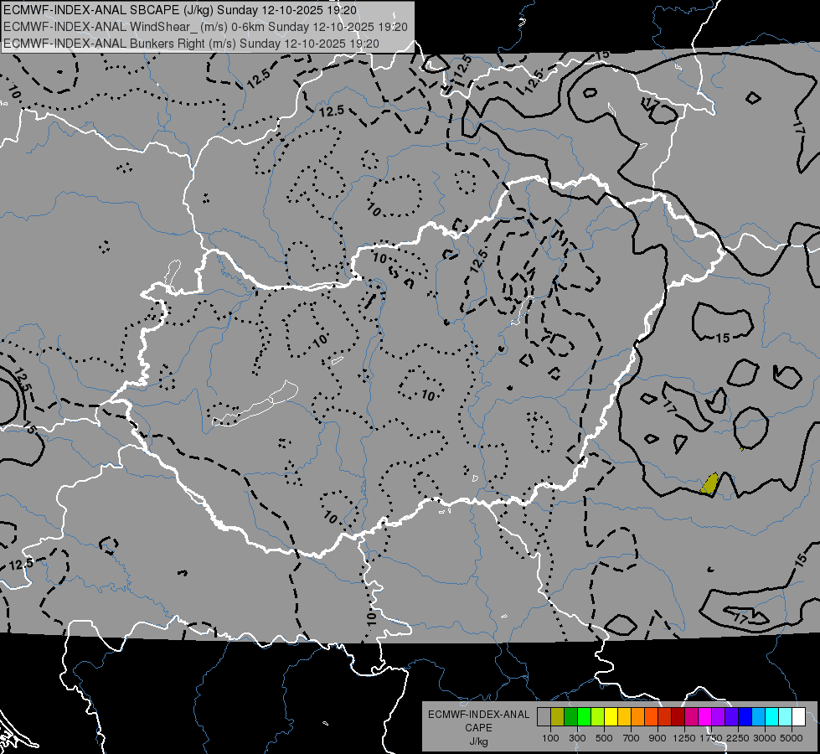
Task: Pick the bright magenta 1750 swatch
Action: 705,717
